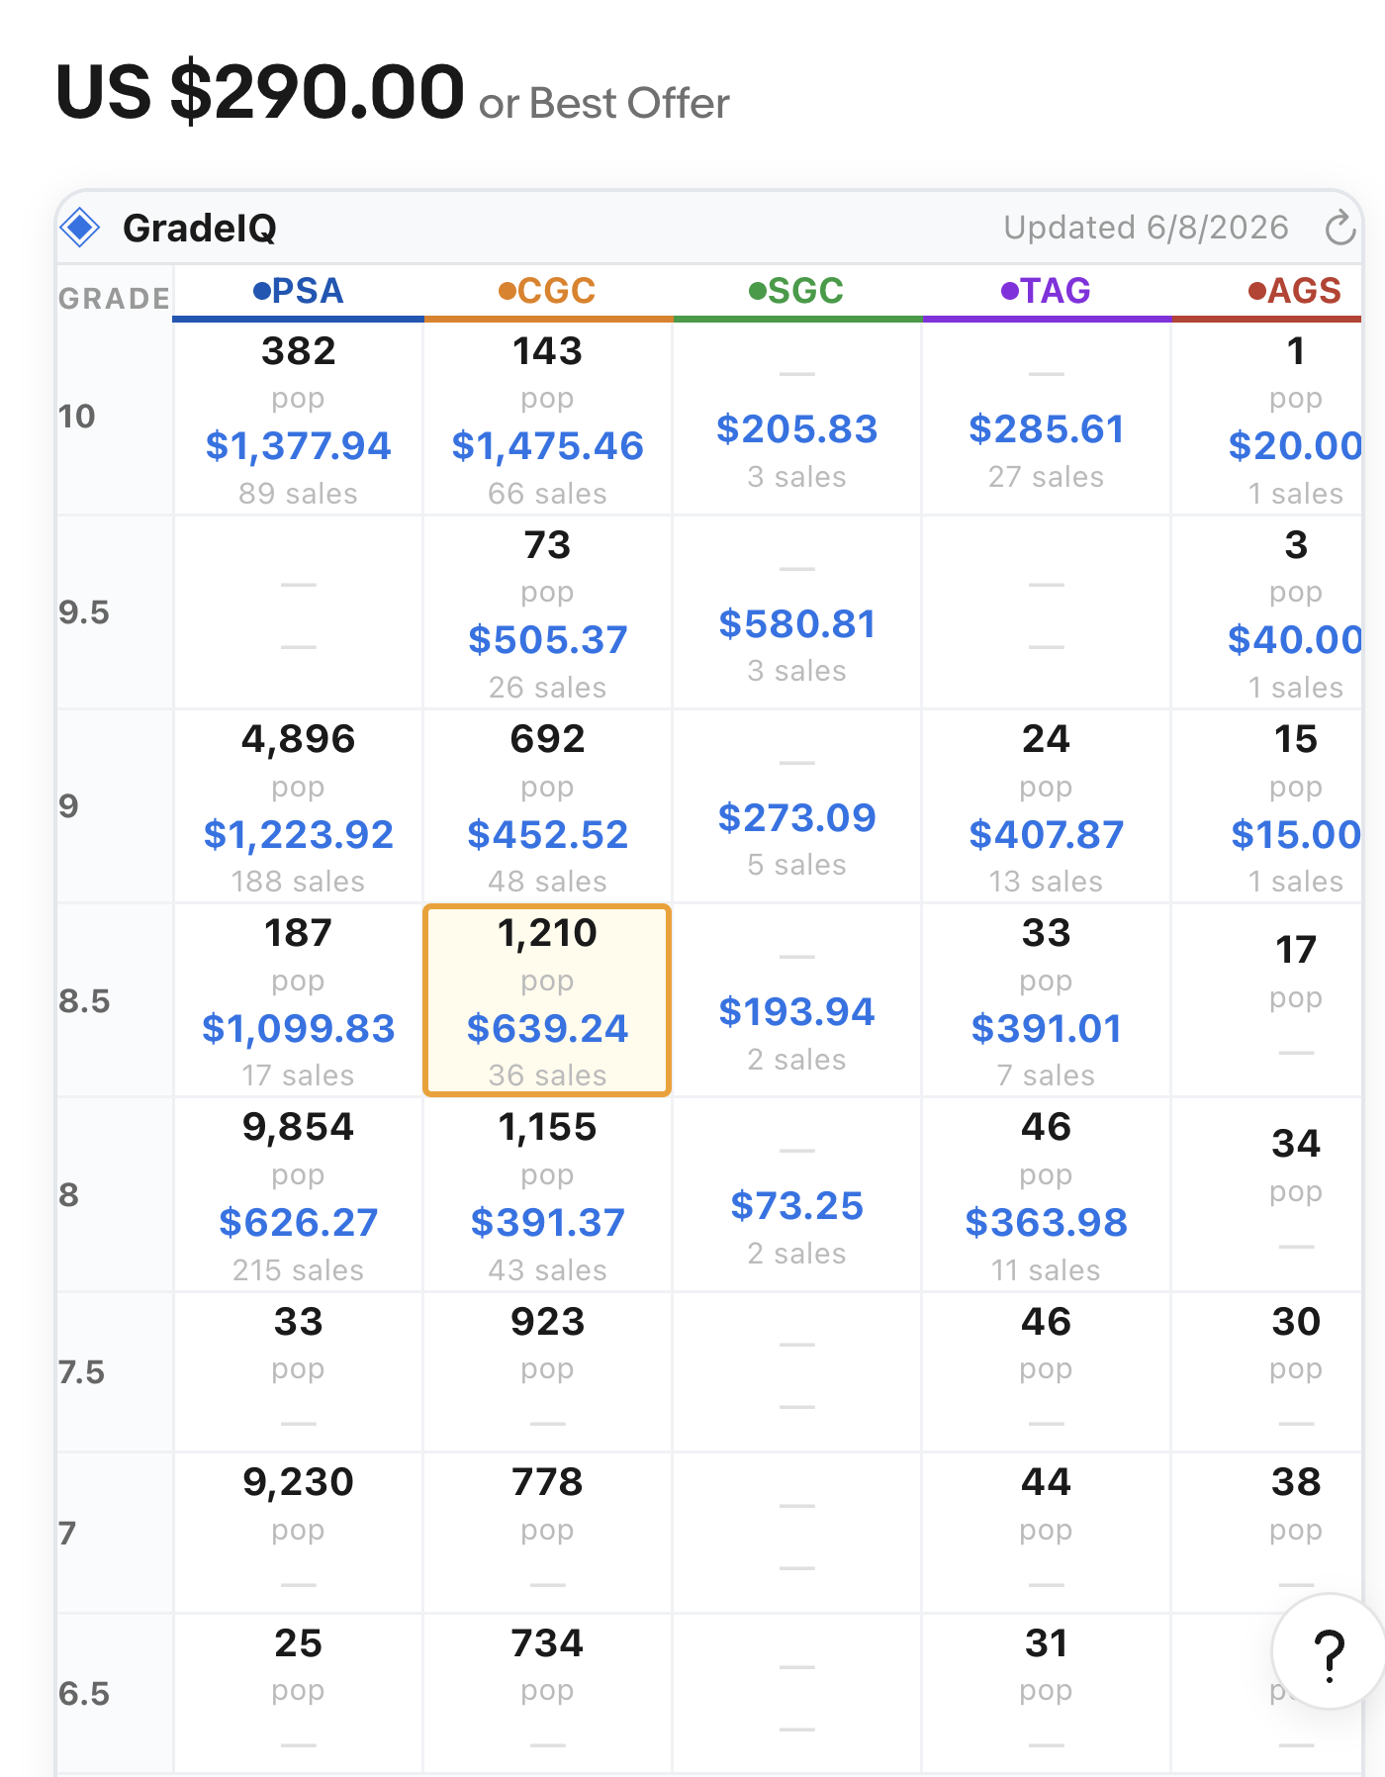Click '188 sales' under PSA 9
This screenshot has height=1777, width=1385.
[x=298, y=882]
